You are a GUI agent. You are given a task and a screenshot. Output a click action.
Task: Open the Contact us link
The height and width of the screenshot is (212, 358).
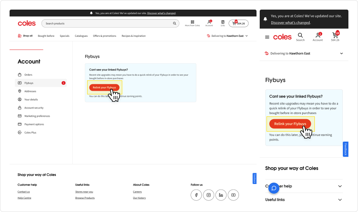pyautogui.click(x=24, y=192)
